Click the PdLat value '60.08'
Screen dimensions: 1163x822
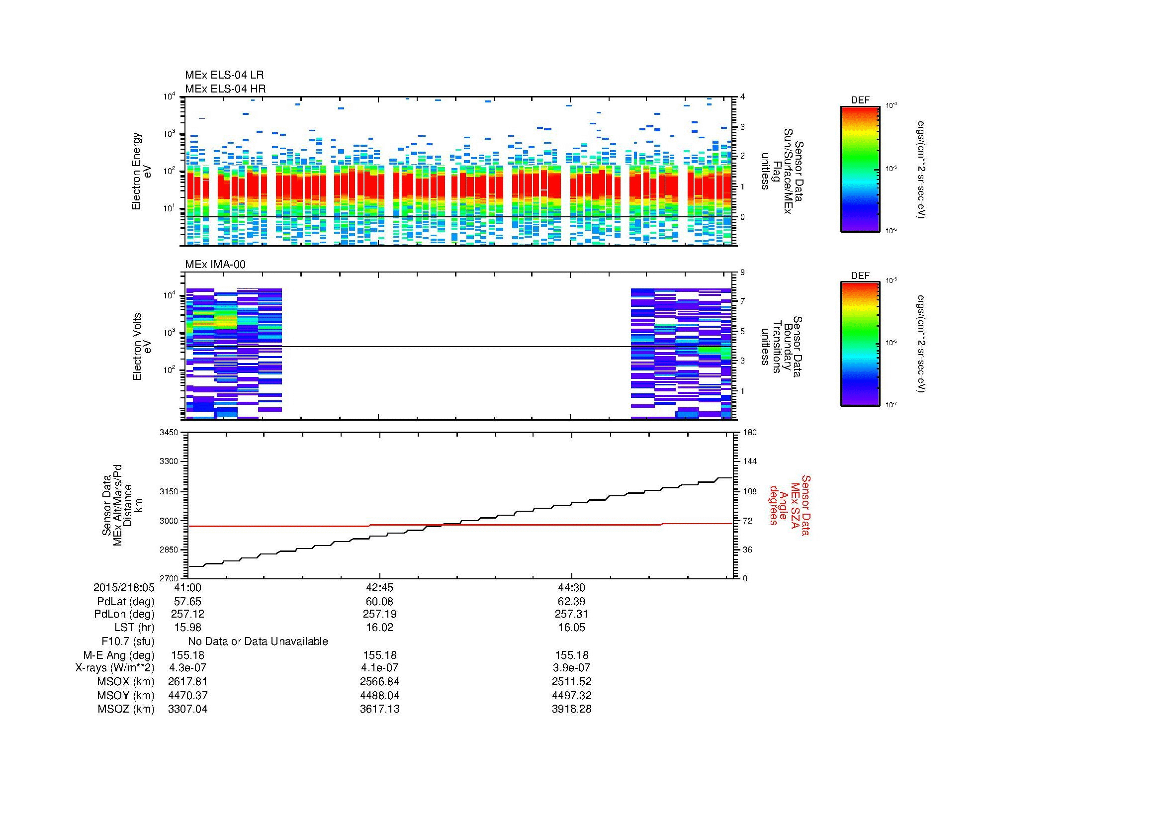379,602
